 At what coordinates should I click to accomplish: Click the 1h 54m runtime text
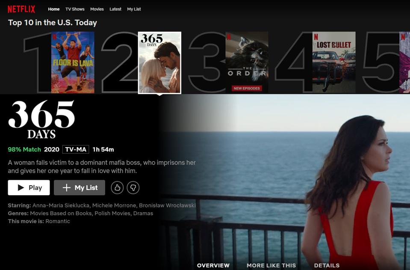coord(103,149)
